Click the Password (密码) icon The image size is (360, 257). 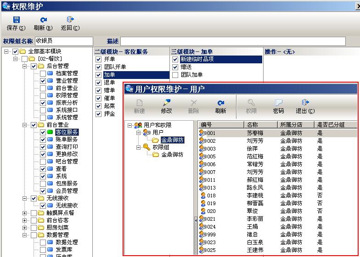(x=278, y=103)
